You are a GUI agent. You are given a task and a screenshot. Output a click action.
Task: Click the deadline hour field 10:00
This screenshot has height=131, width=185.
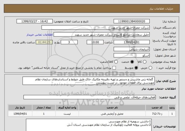pyautogui.click(x=95, y=42)
